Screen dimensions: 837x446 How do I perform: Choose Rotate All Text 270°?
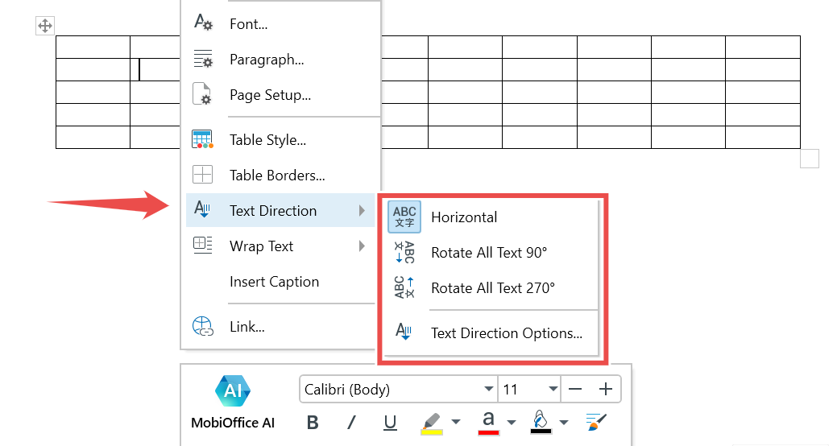(x=491, y=288)
